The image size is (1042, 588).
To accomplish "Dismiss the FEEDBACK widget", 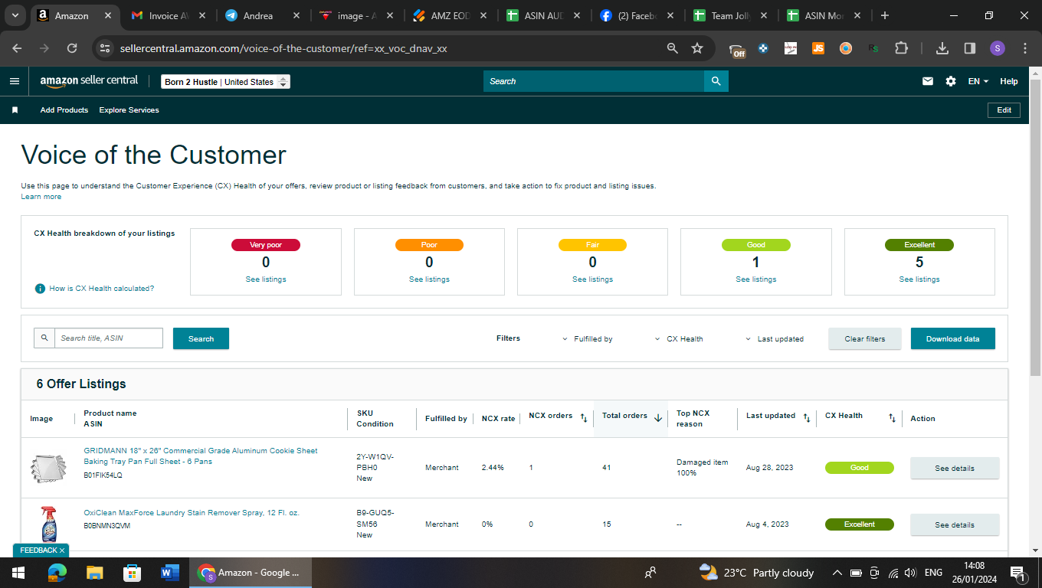I will 62,550.
